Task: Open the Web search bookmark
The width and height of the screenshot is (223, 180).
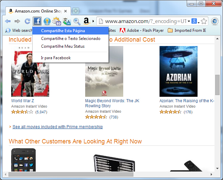Action: (x=19, y=30)
